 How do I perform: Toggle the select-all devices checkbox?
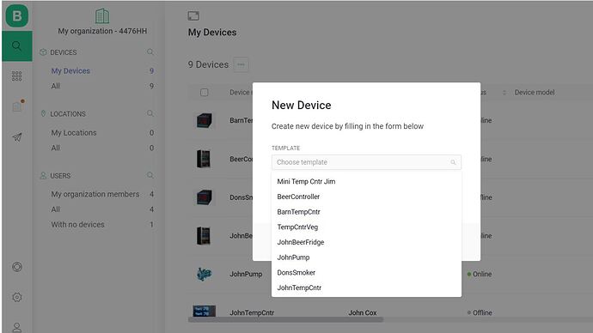(205, 93)
